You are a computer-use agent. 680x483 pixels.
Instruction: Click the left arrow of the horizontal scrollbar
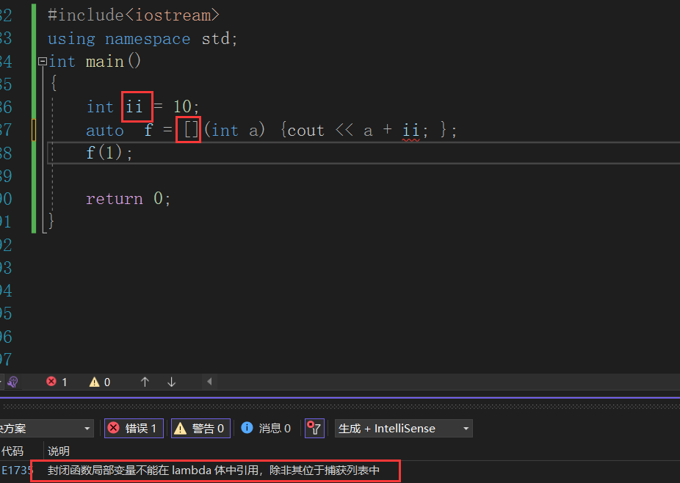pos(209,382)
